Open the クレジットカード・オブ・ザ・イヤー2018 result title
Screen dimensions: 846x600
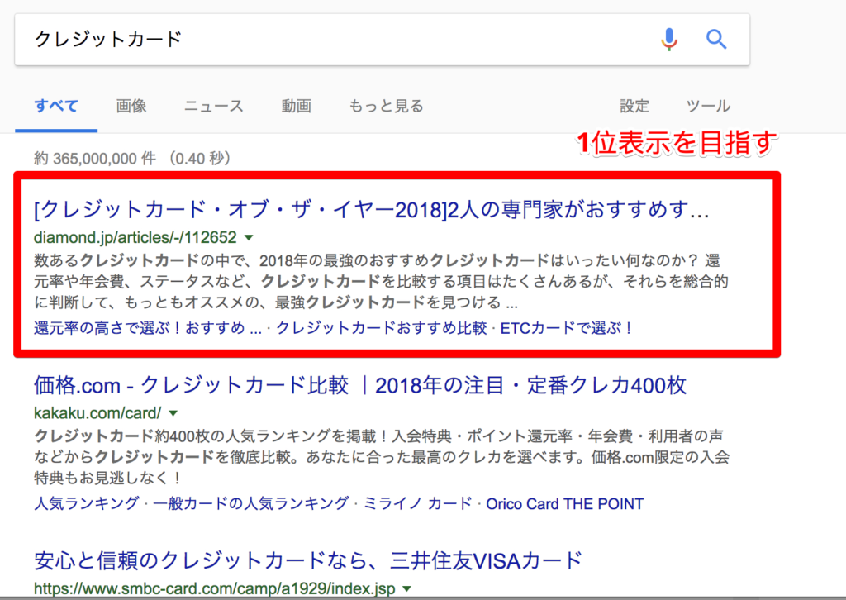click(371, 210)
